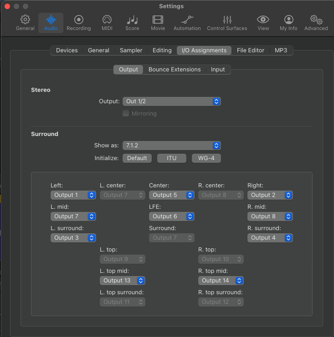Click the Default initialize button
This screenshot has height=337, width=334.
(x=137, y=158)
